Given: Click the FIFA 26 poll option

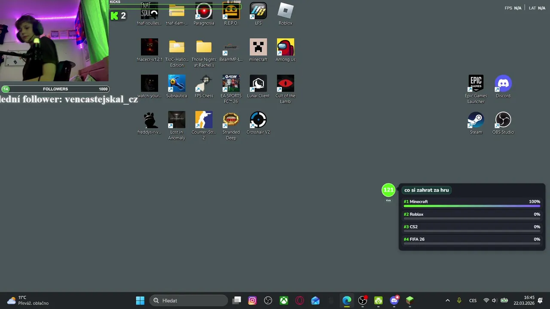Looking at the screenshot, I should [472, 241].
